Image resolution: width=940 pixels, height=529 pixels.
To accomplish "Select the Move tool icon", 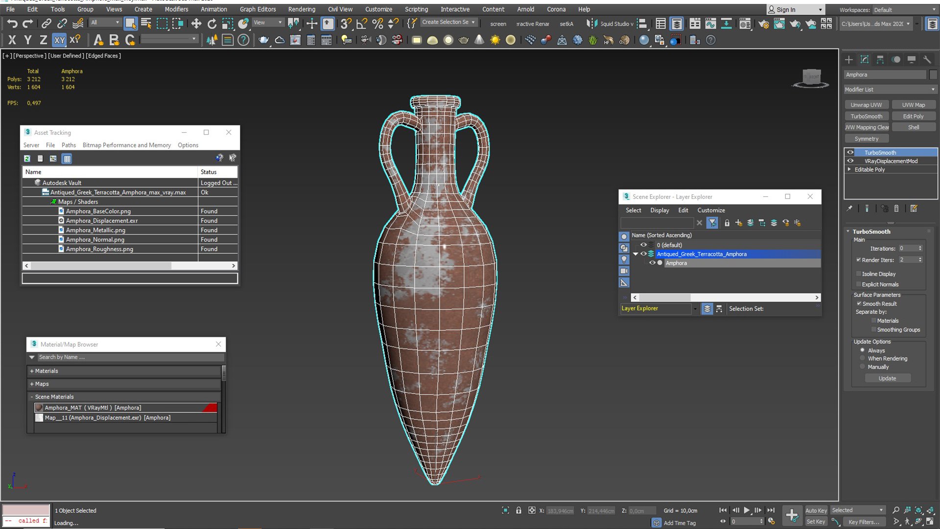I will pos(196,24).
